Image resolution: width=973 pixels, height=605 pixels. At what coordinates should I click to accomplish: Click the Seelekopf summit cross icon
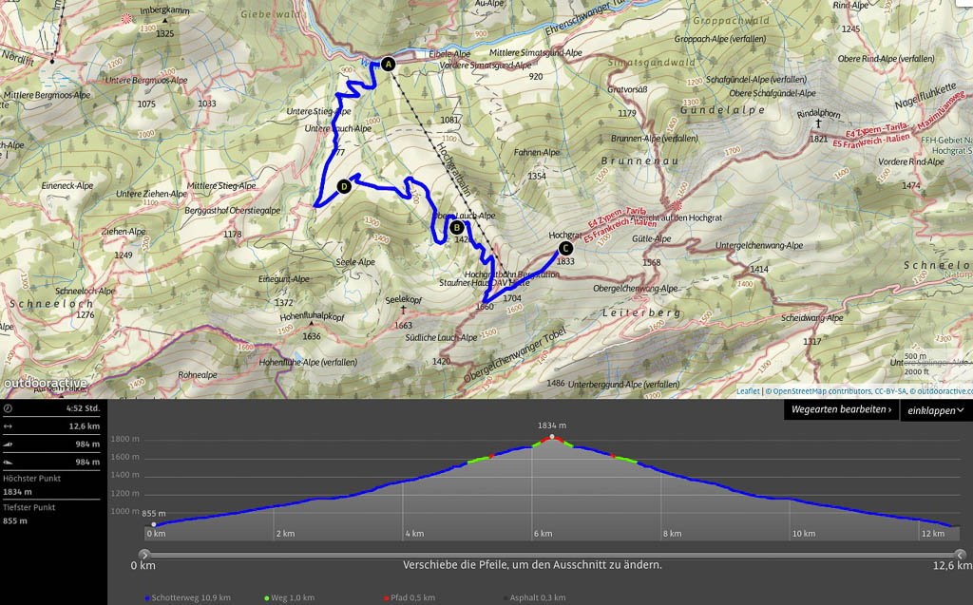(x=403, y=310)
